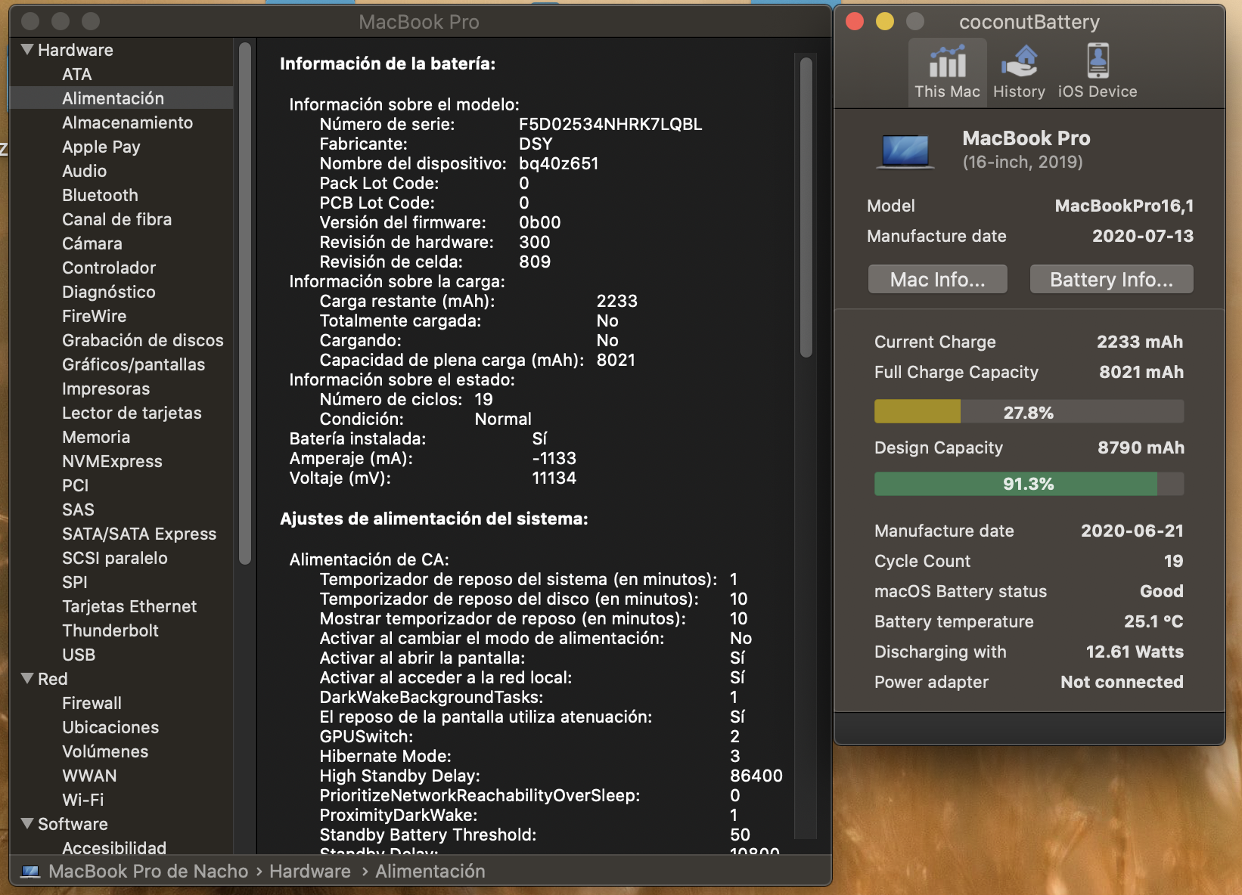
Task: Open the Battery Info... dialog
Action: pos(1112,280)
